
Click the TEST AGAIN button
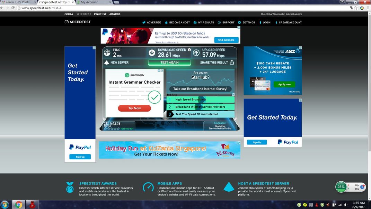(x=169, y=63)
